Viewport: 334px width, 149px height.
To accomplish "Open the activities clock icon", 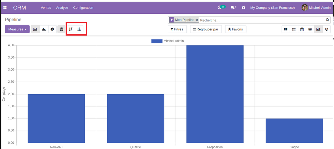I will (x=220, y=7).
